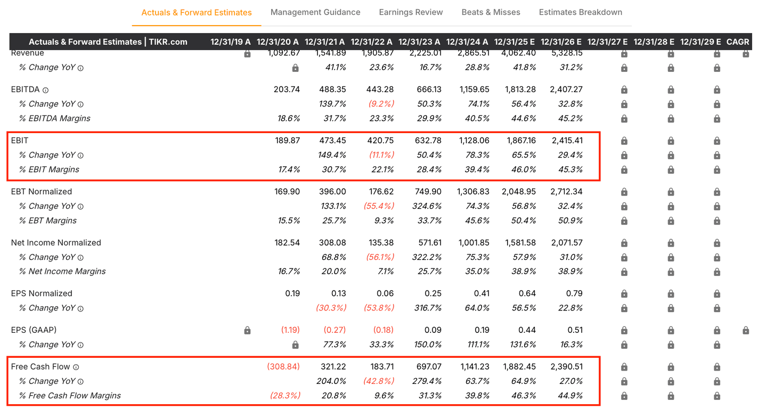Open the Management Guidance tab

pos(315,12)
